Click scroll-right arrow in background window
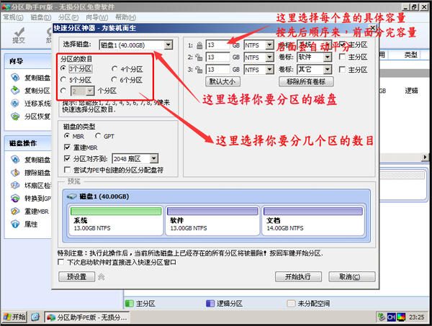432x326 pixels. [425, 157]
